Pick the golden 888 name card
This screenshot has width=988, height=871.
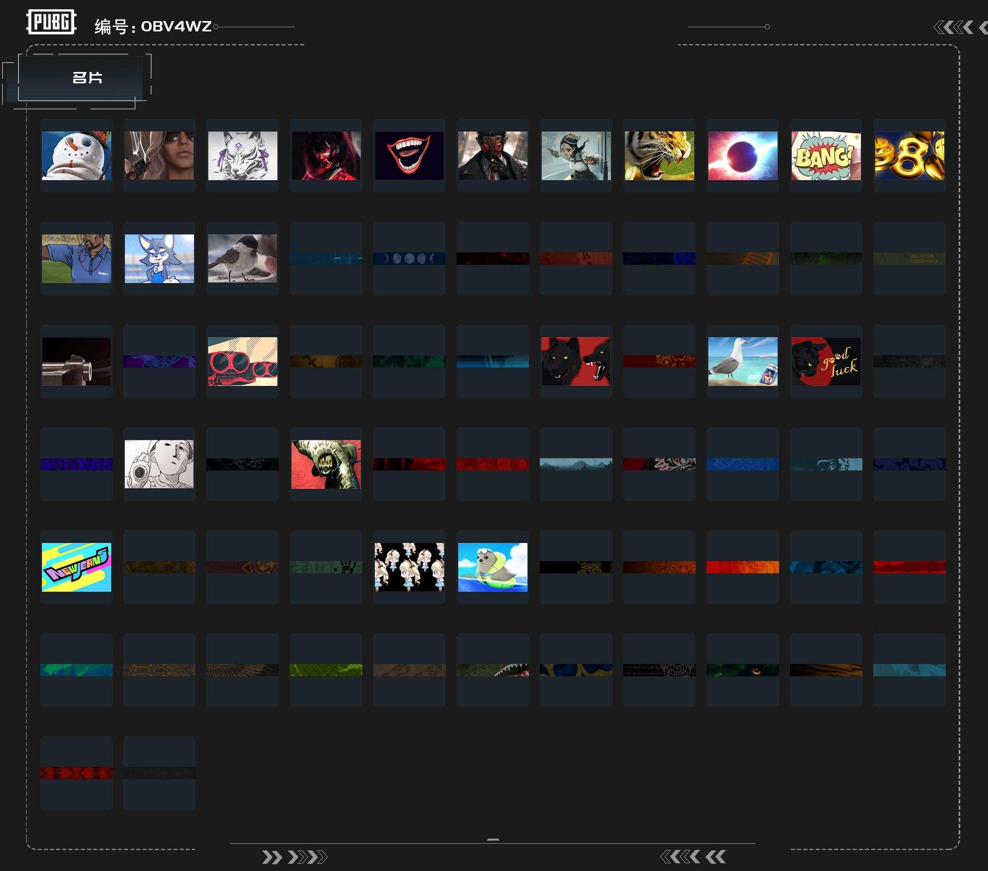(x=909, y=155)
